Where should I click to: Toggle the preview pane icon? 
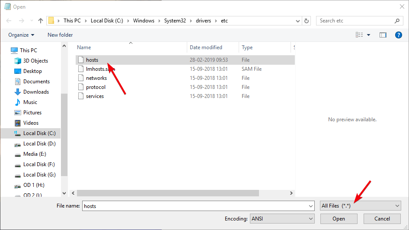tap(383, 35)
